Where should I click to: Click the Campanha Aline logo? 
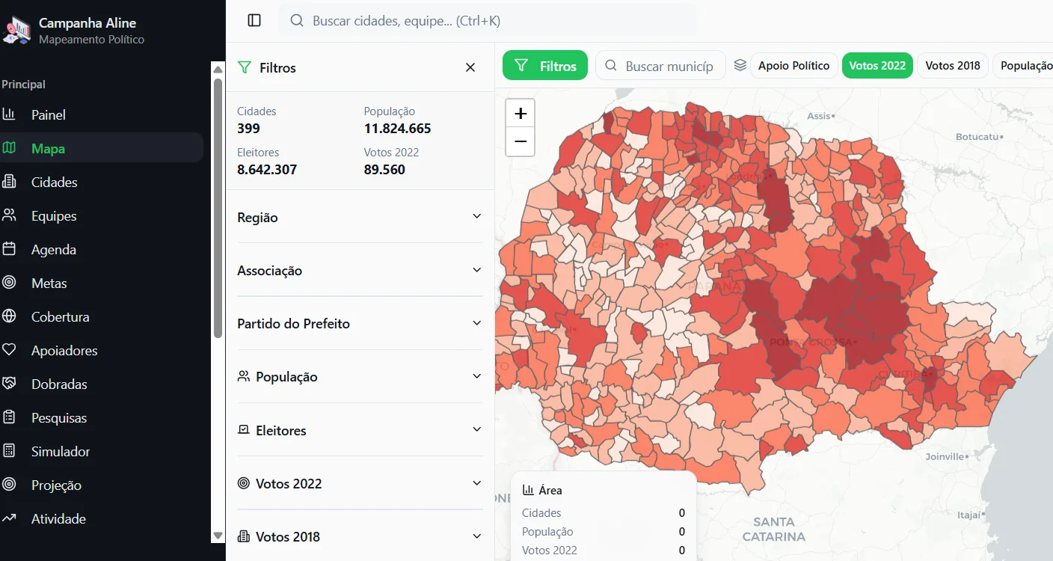(x=16, y=30)
